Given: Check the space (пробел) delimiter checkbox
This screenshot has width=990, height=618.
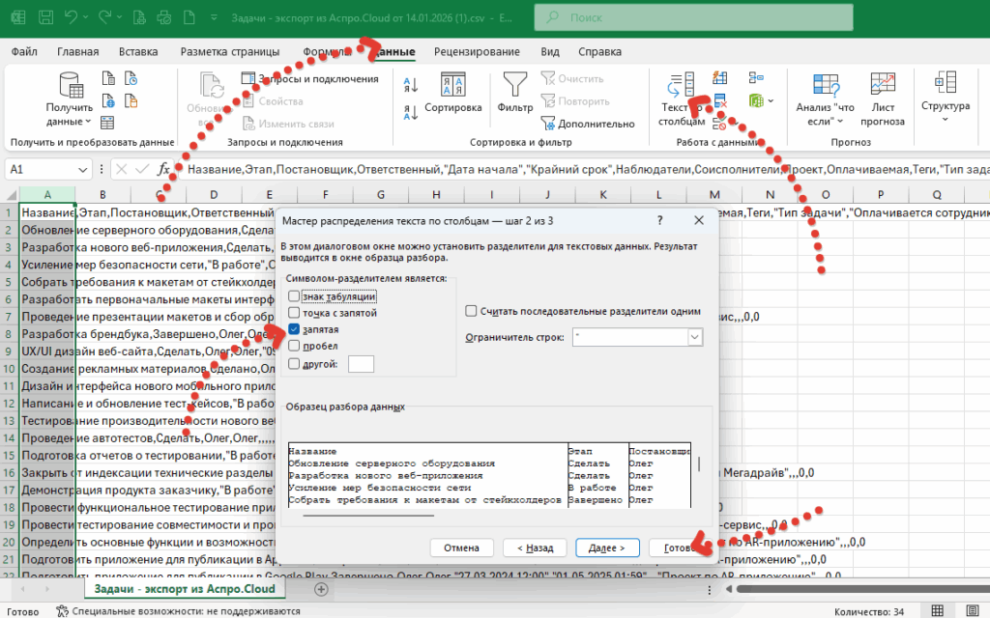Looking at the screenshot, I should (x=294, y=347).
